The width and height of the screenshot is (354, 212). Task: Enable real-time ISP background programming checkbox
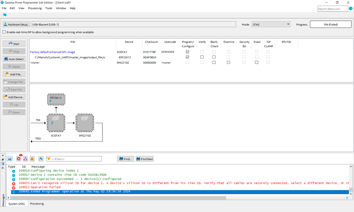tap(4, 32)
